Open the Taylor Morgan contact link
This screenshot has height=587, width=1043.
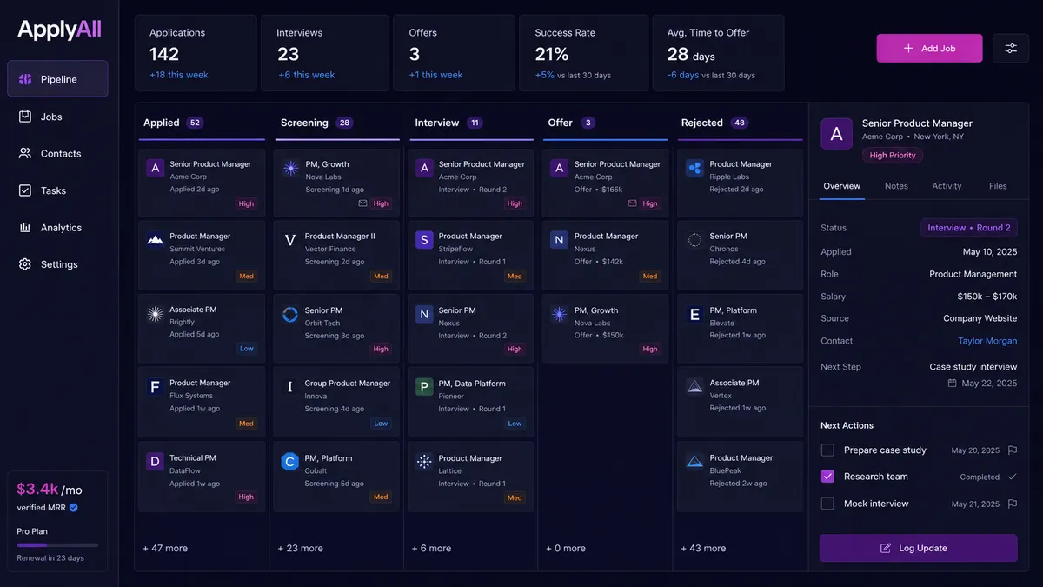click(x=987, y=341)
